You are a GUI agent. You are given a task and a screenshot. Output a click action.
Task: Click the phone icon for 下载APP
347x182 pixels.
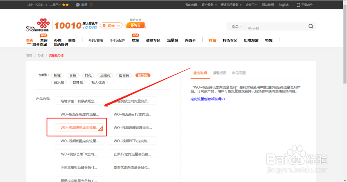(298, 5)
